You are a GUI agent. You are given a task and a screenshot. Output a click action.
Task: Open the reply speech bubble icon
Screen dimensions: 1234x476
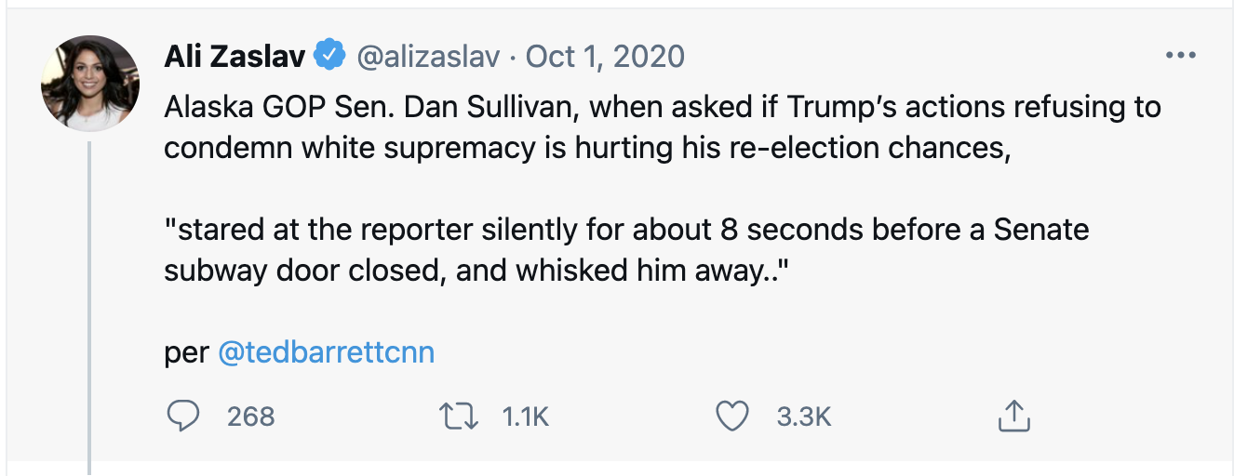click(184, 416)
